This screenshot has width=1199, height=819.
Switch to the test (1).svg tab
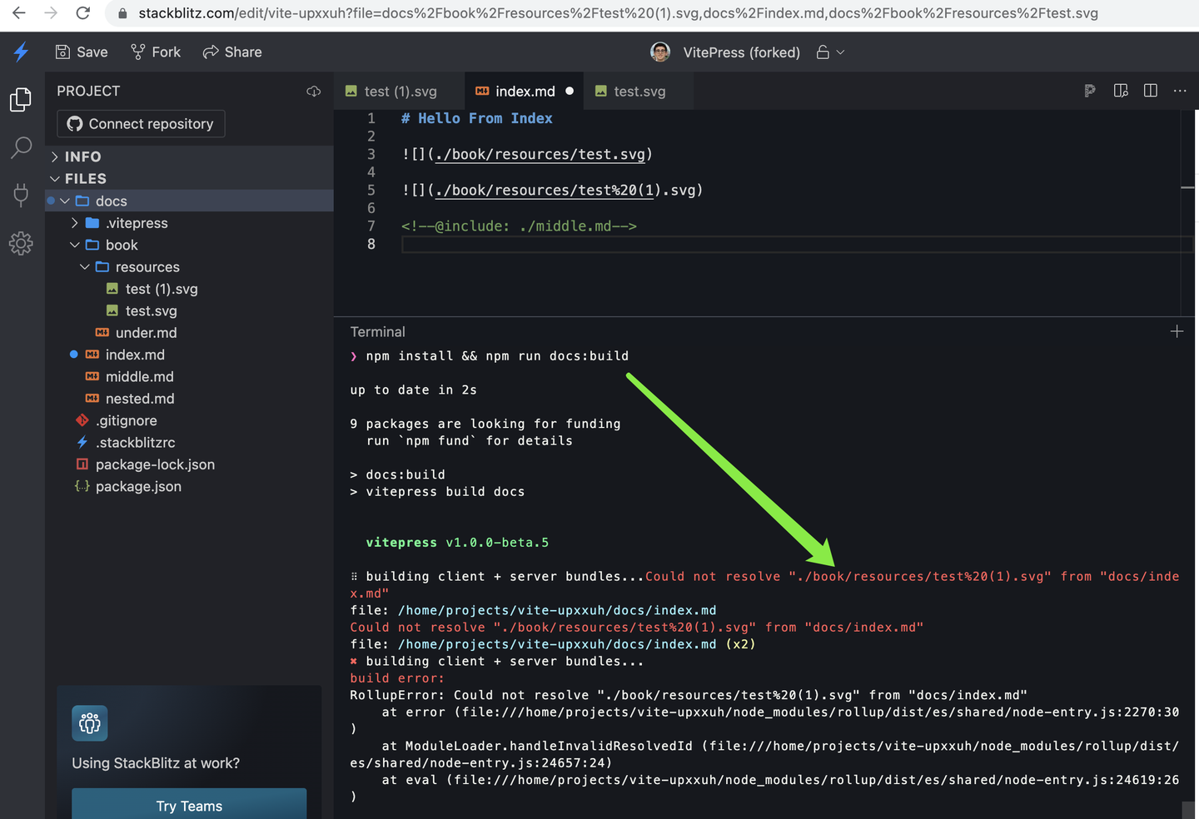(402, 92)
